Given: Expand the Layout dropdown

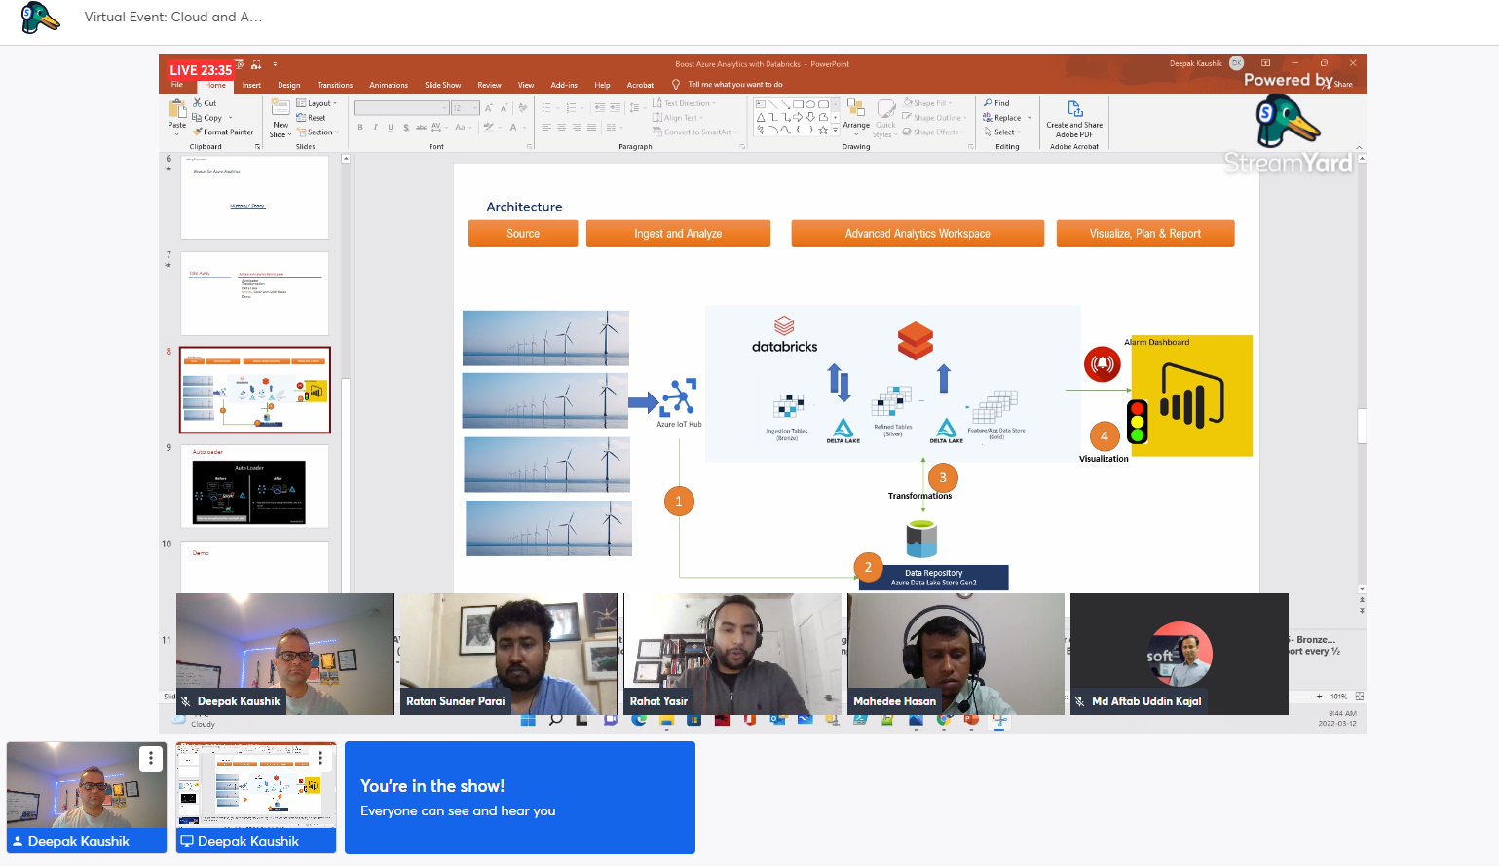Looking at the screenshot, I should point(317,102).
